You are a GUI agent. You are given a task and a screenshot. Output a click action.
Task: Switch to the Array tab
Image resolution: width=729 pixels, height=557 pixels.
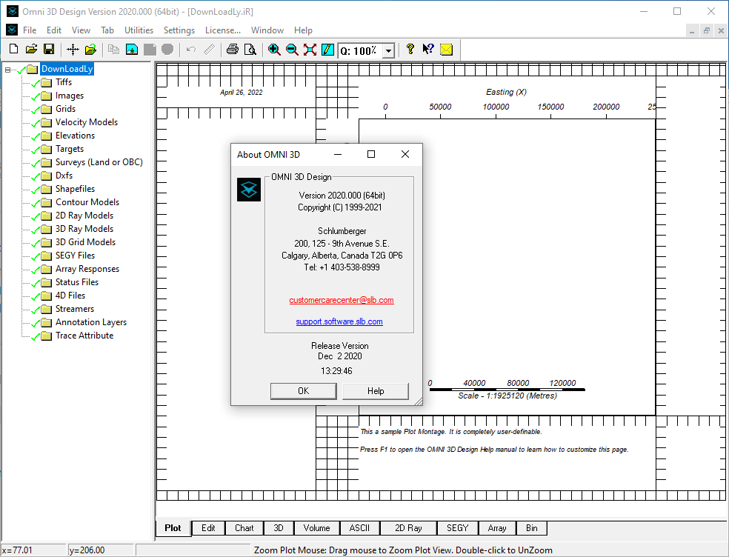(x=497, y=528)
